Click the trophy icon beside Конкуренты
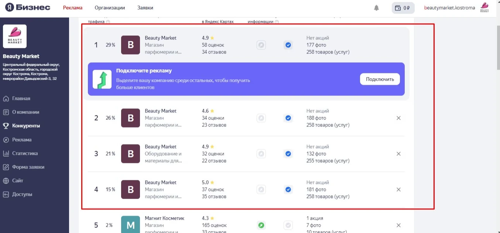This screenshot has width=500, height=233. 6,126
